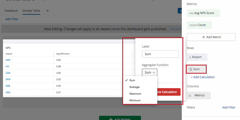Add a new dashboard page with plus icon
Viewport: 240px width, 120px height.
click(47, 11)
